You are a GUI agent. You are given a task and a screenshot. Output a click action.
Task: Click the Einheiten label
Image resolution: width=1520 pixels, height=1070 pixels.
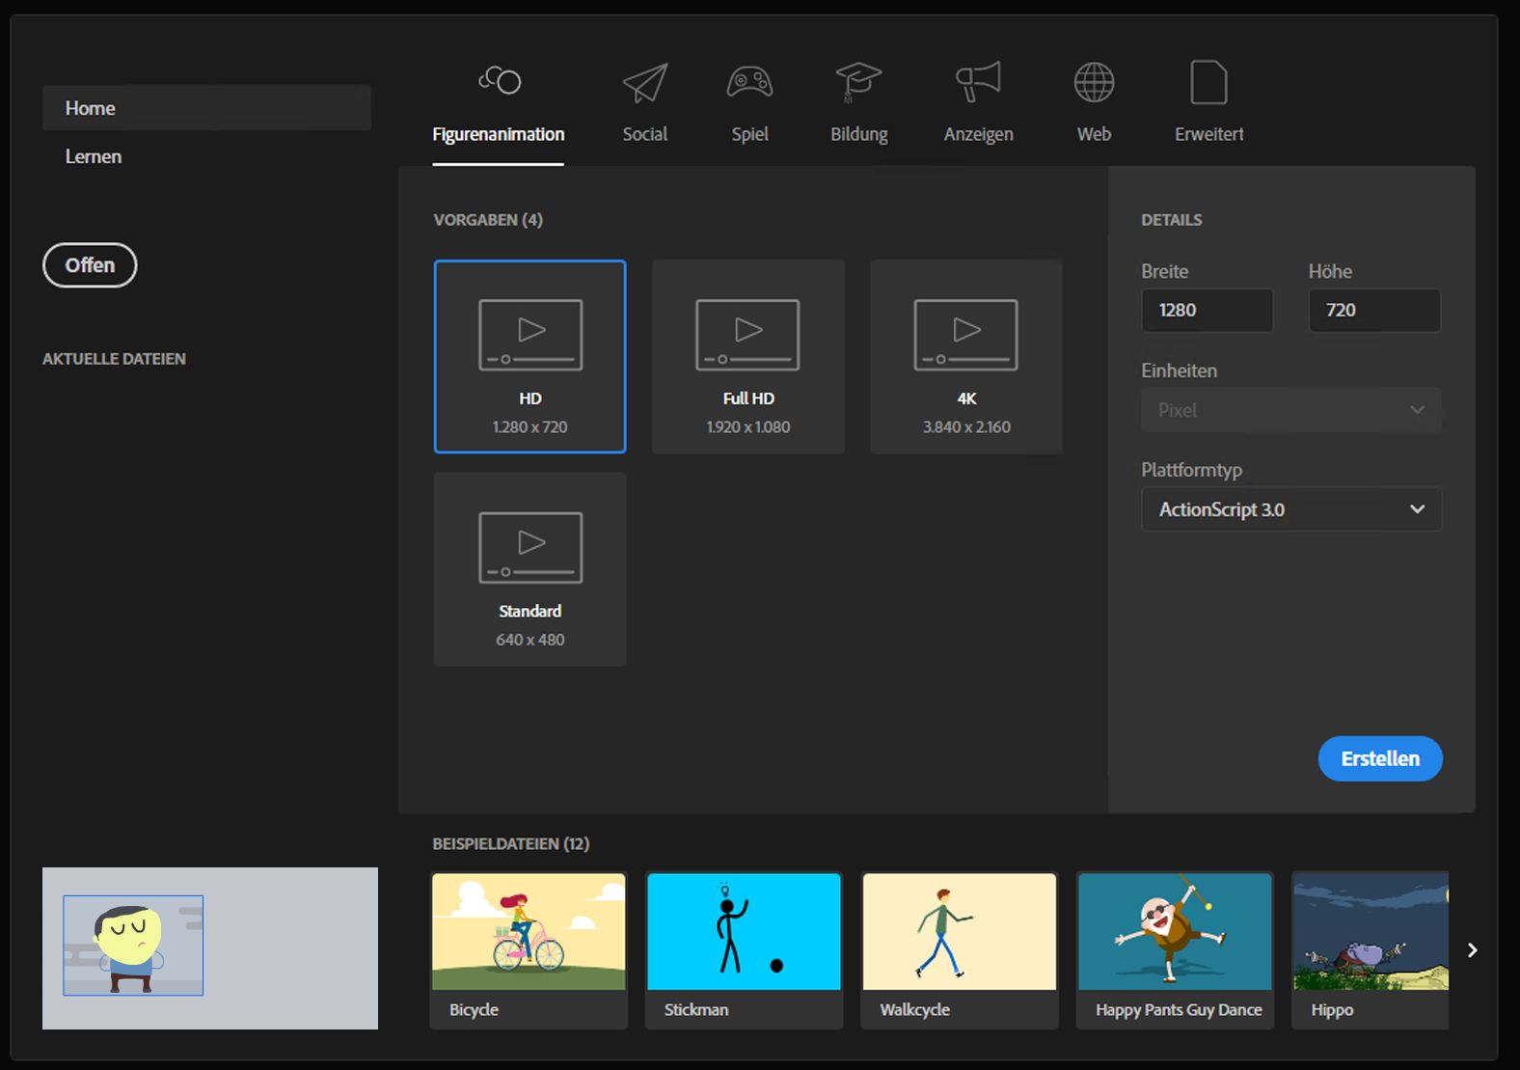tap(1180, 370)
